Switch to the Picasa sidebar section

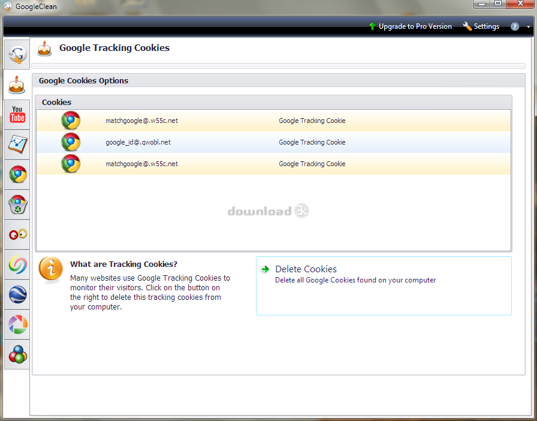pyautogui.click(x=17, y=324)
